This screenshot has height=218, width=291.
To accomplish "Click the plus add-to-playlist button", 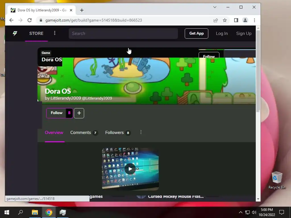I will point(79,113).
